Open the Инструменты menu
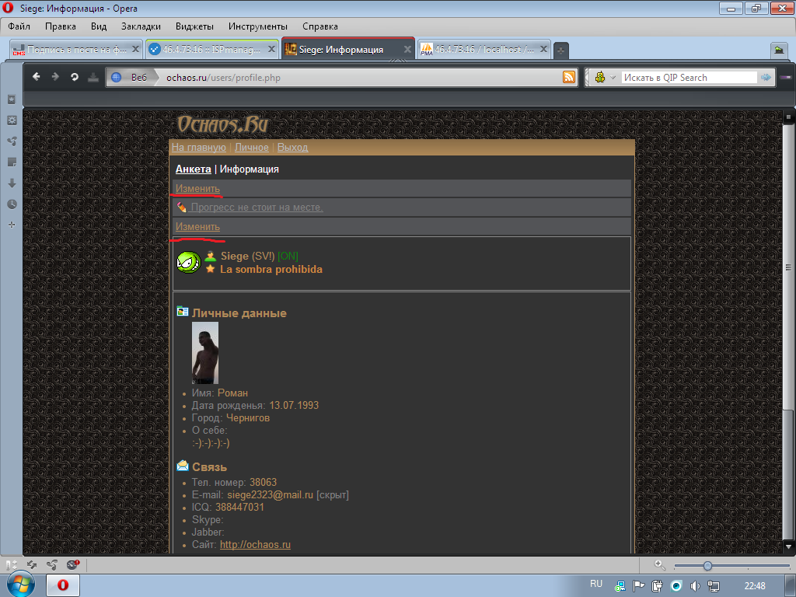Viewport: 796px width, 597px height. pos(258,26)
